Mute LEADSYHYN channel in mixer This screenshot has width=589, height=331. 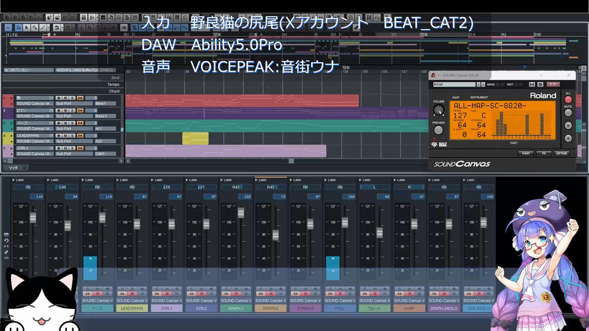[x=133, y=289]
